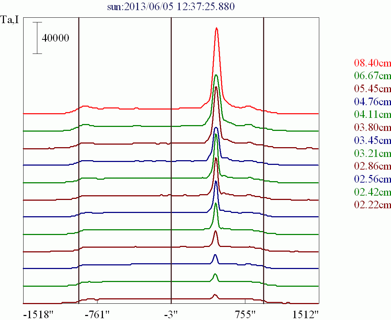Select the 02.86cm legend label
Image resolution: width=391 pixels, height=320 pixels.
pyautogui.click(x=373, y=166)
